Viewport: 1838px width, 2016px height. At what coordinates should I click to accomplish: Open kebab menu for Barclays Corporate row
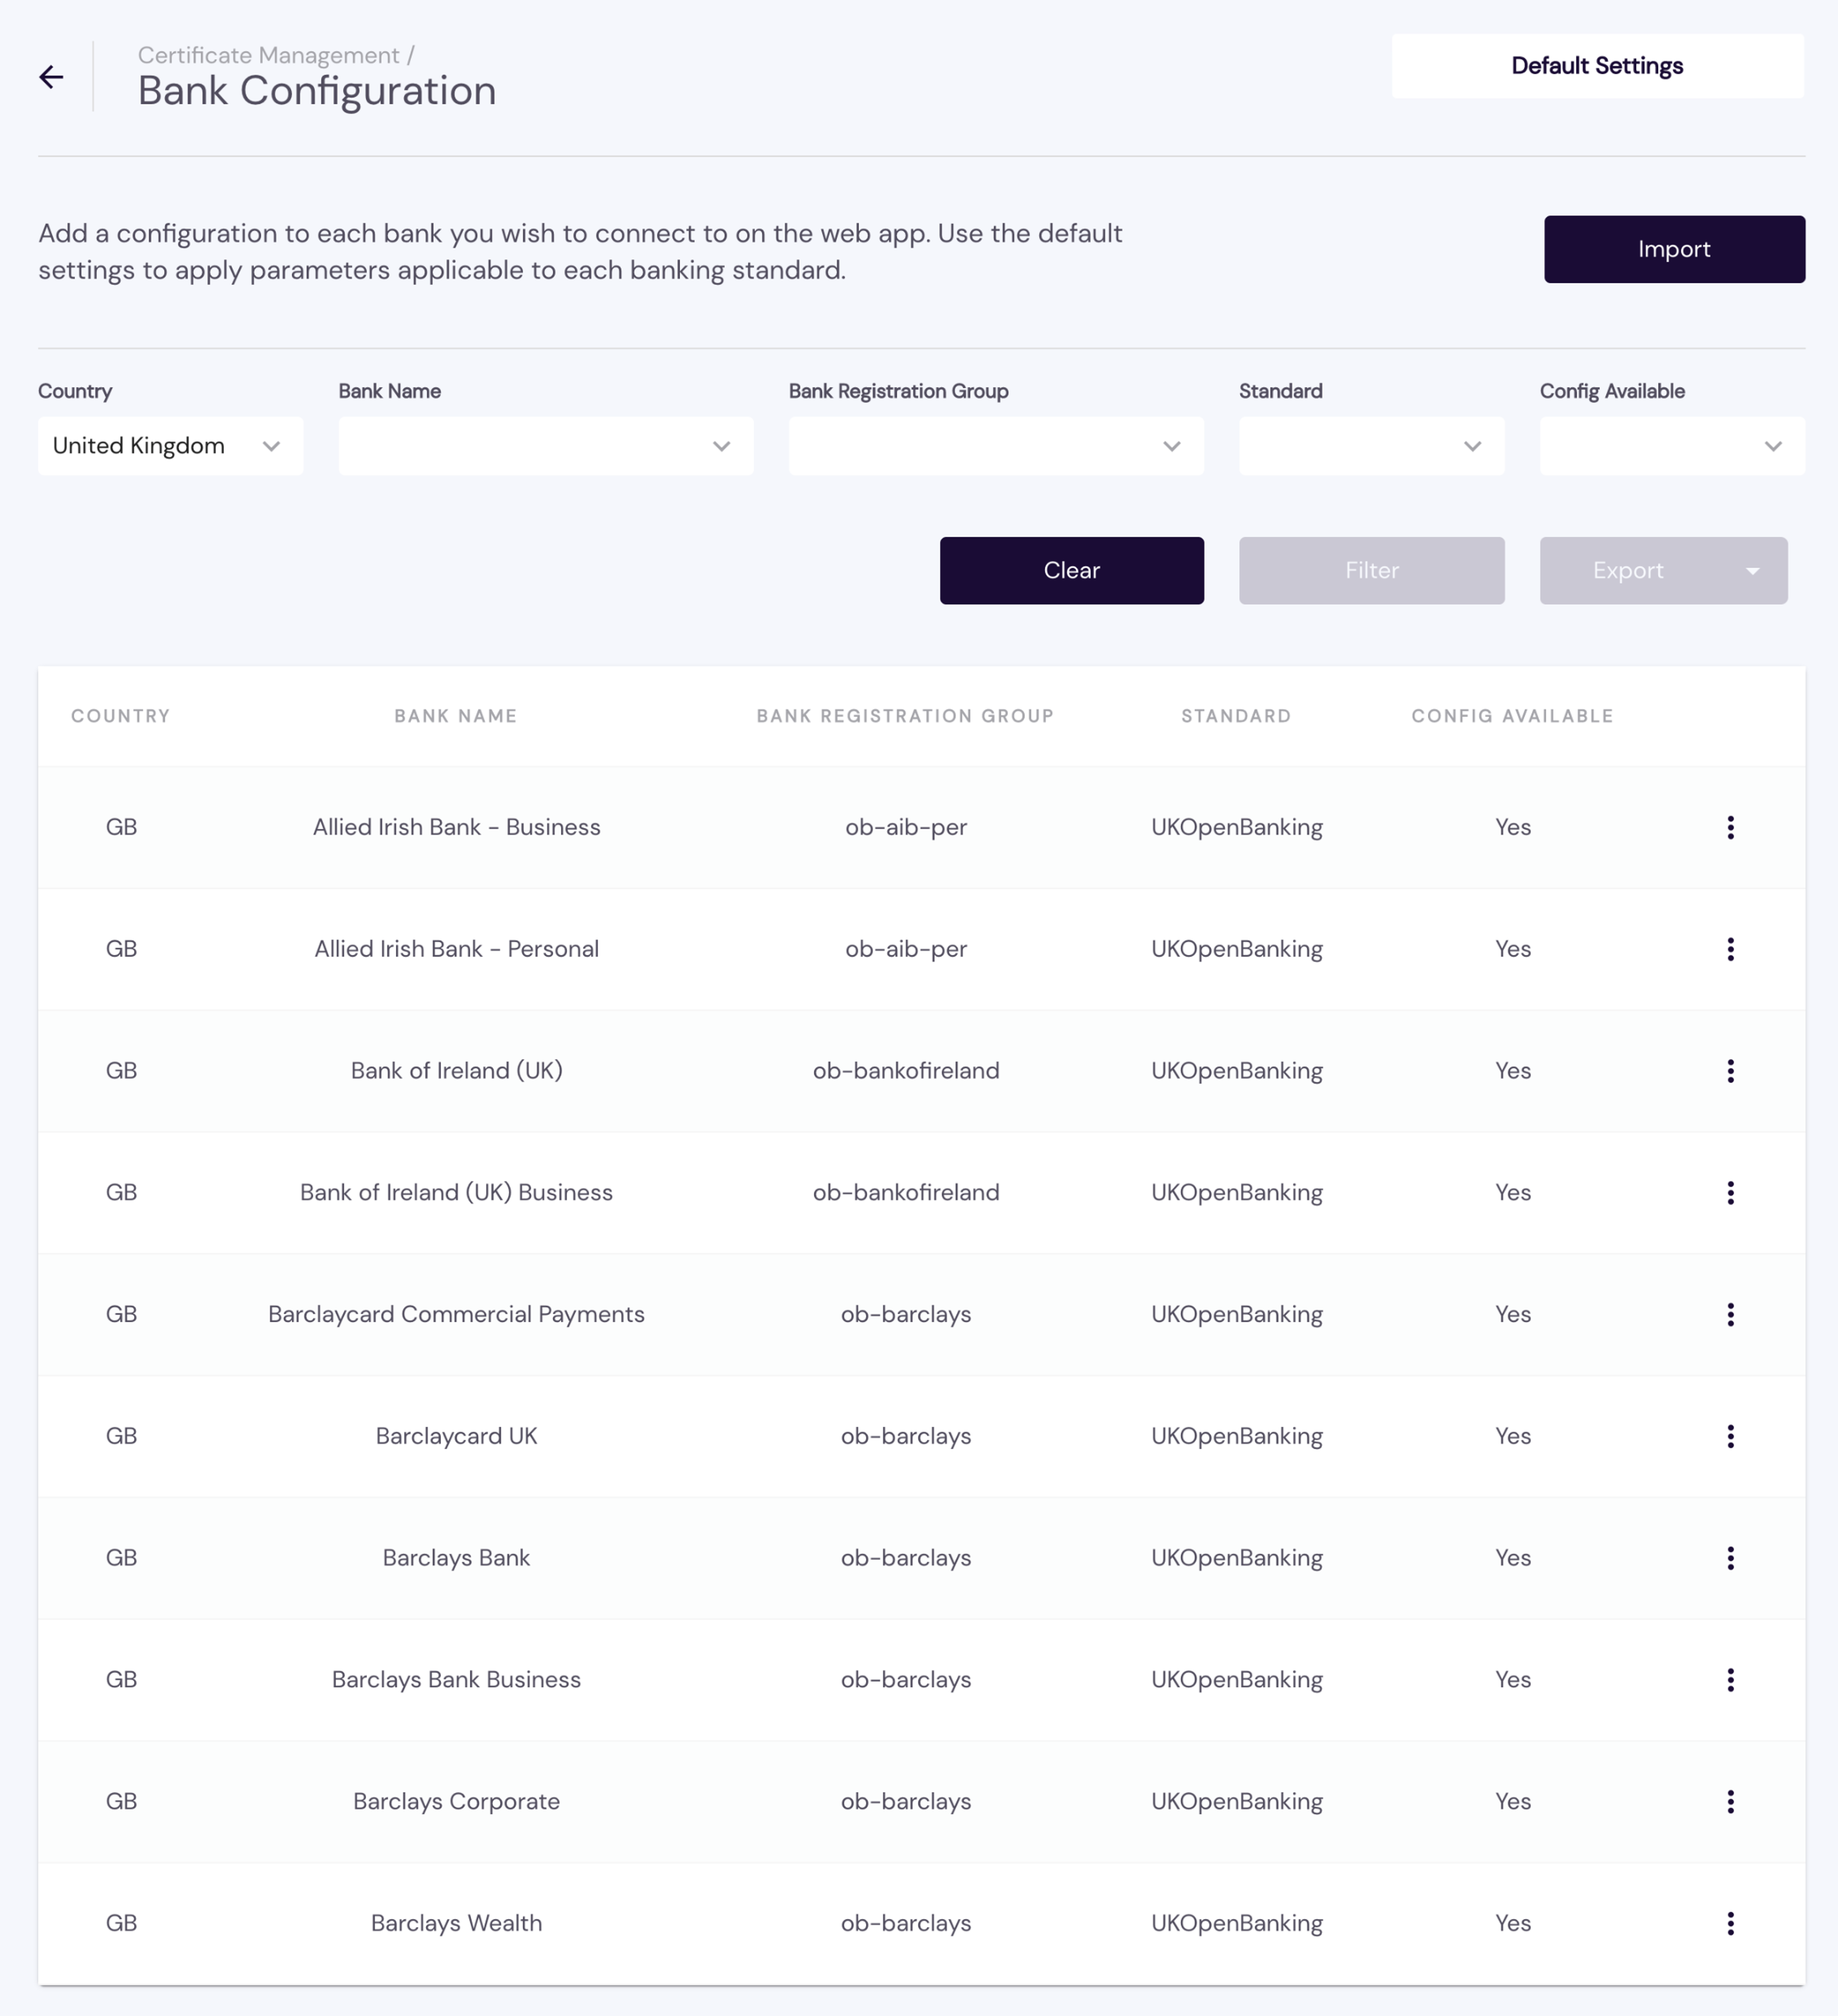point(1730,1801)
